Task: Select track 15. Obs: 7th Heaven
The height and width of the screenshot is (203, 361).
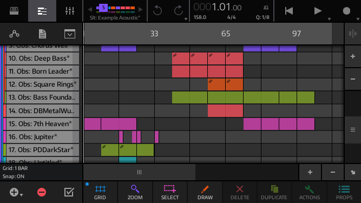Action: point(43,124)
